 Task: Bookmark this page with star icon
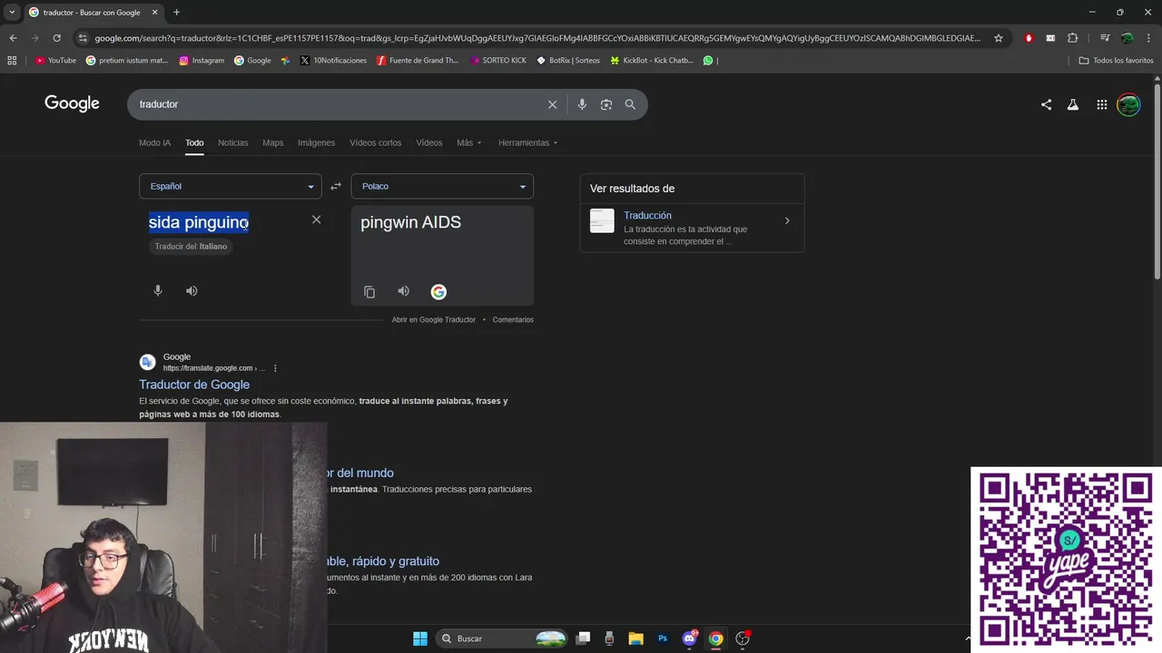(999, 38)
